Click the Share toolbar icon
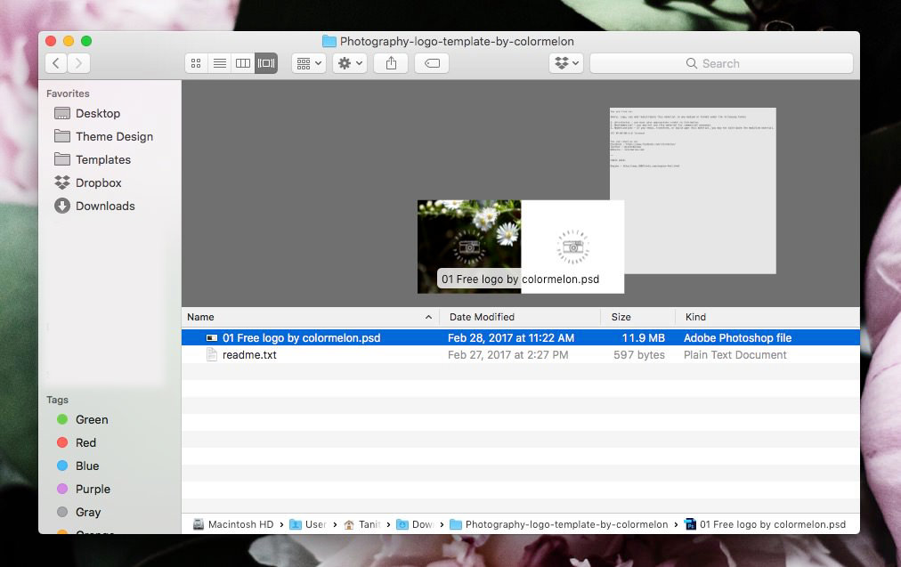Viewport: 901px width, 567px height. point(391,63)
